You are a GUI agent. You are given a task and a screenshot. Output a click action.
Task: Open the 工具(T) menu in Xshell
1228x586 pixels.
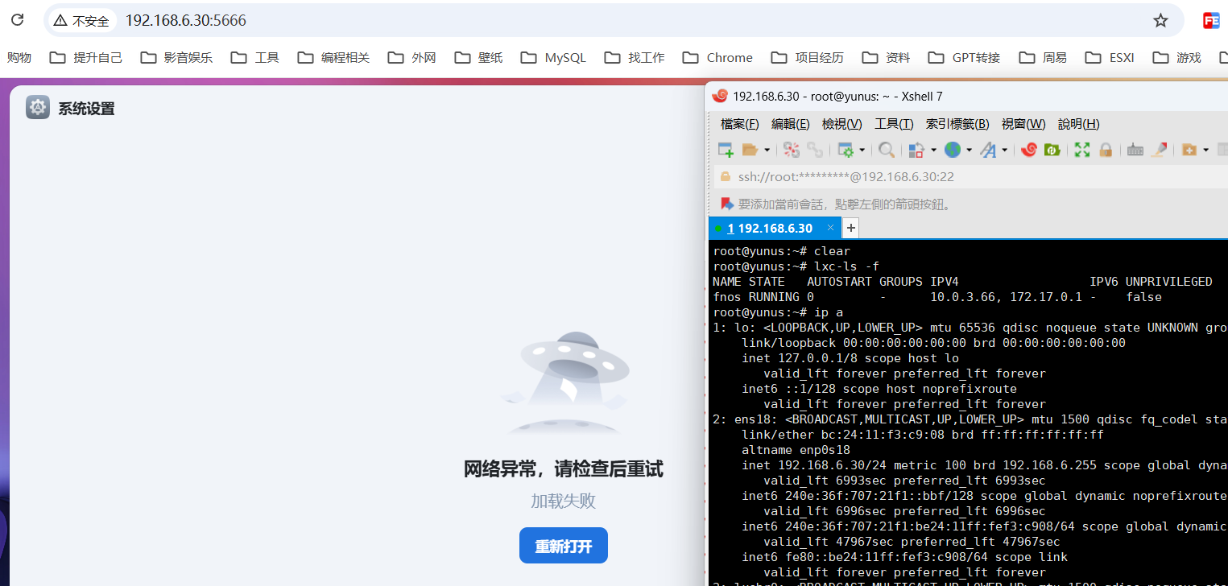tap(894, 124)
